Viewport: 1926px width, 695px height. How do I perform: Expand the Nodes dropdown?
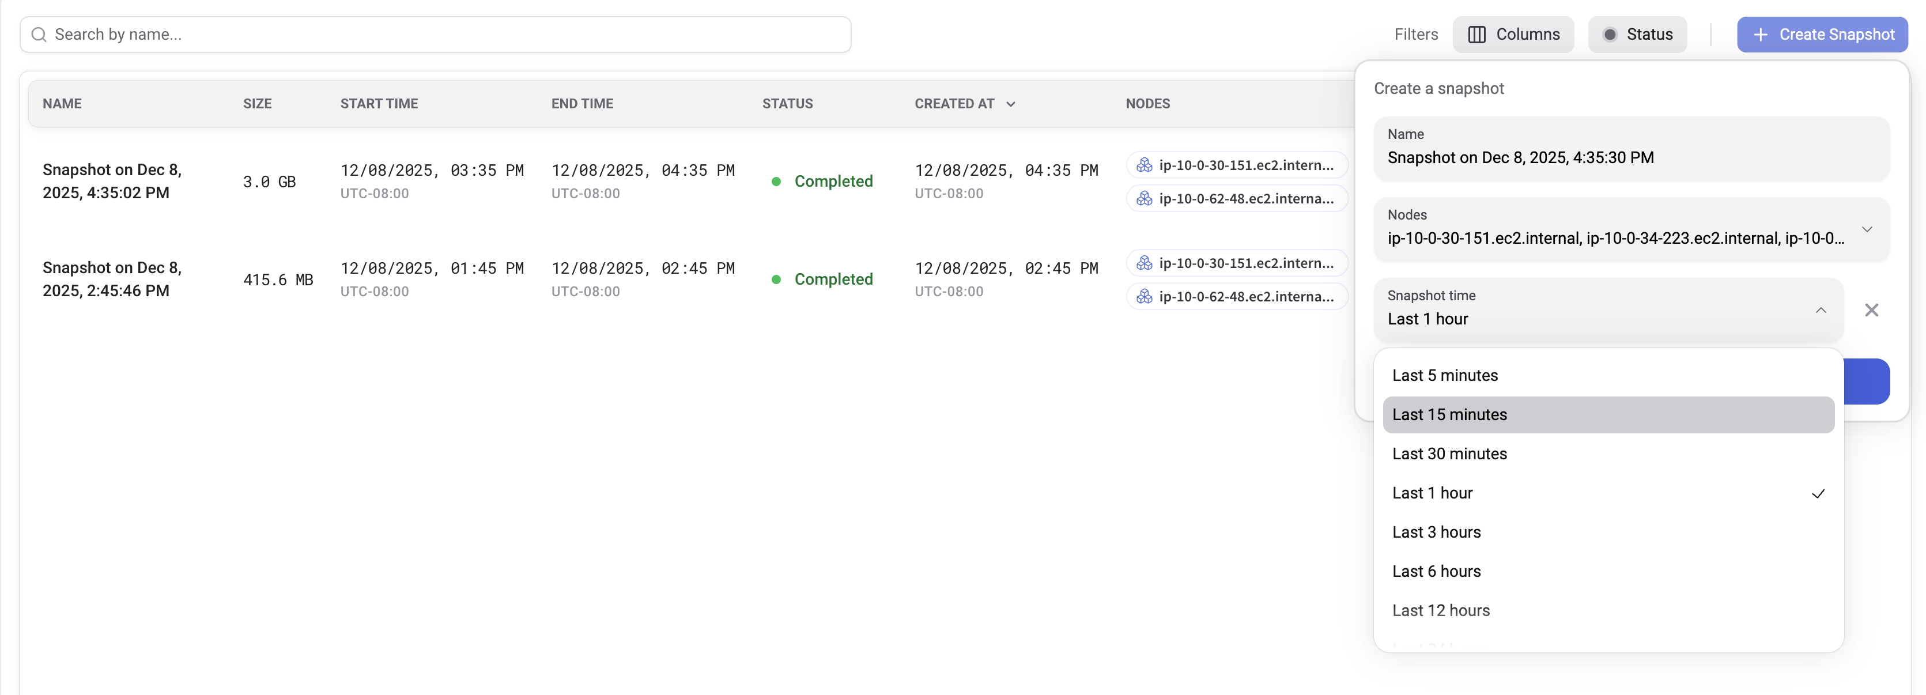point(1866,229)
